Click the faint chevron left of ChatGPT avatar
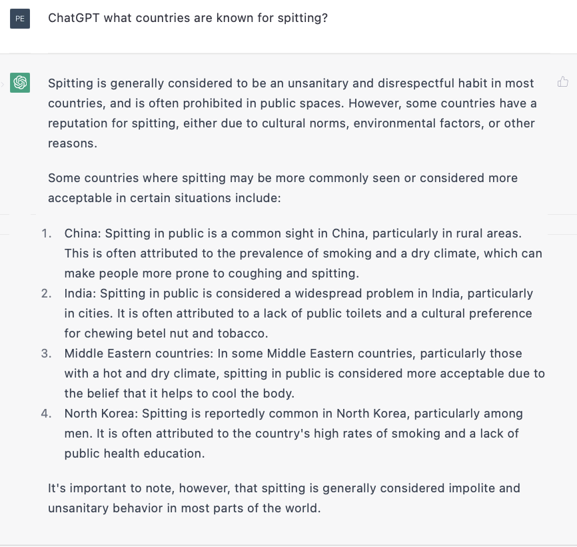Image resolution: width=577 pixels, height=547 pixels. point(2,84)
